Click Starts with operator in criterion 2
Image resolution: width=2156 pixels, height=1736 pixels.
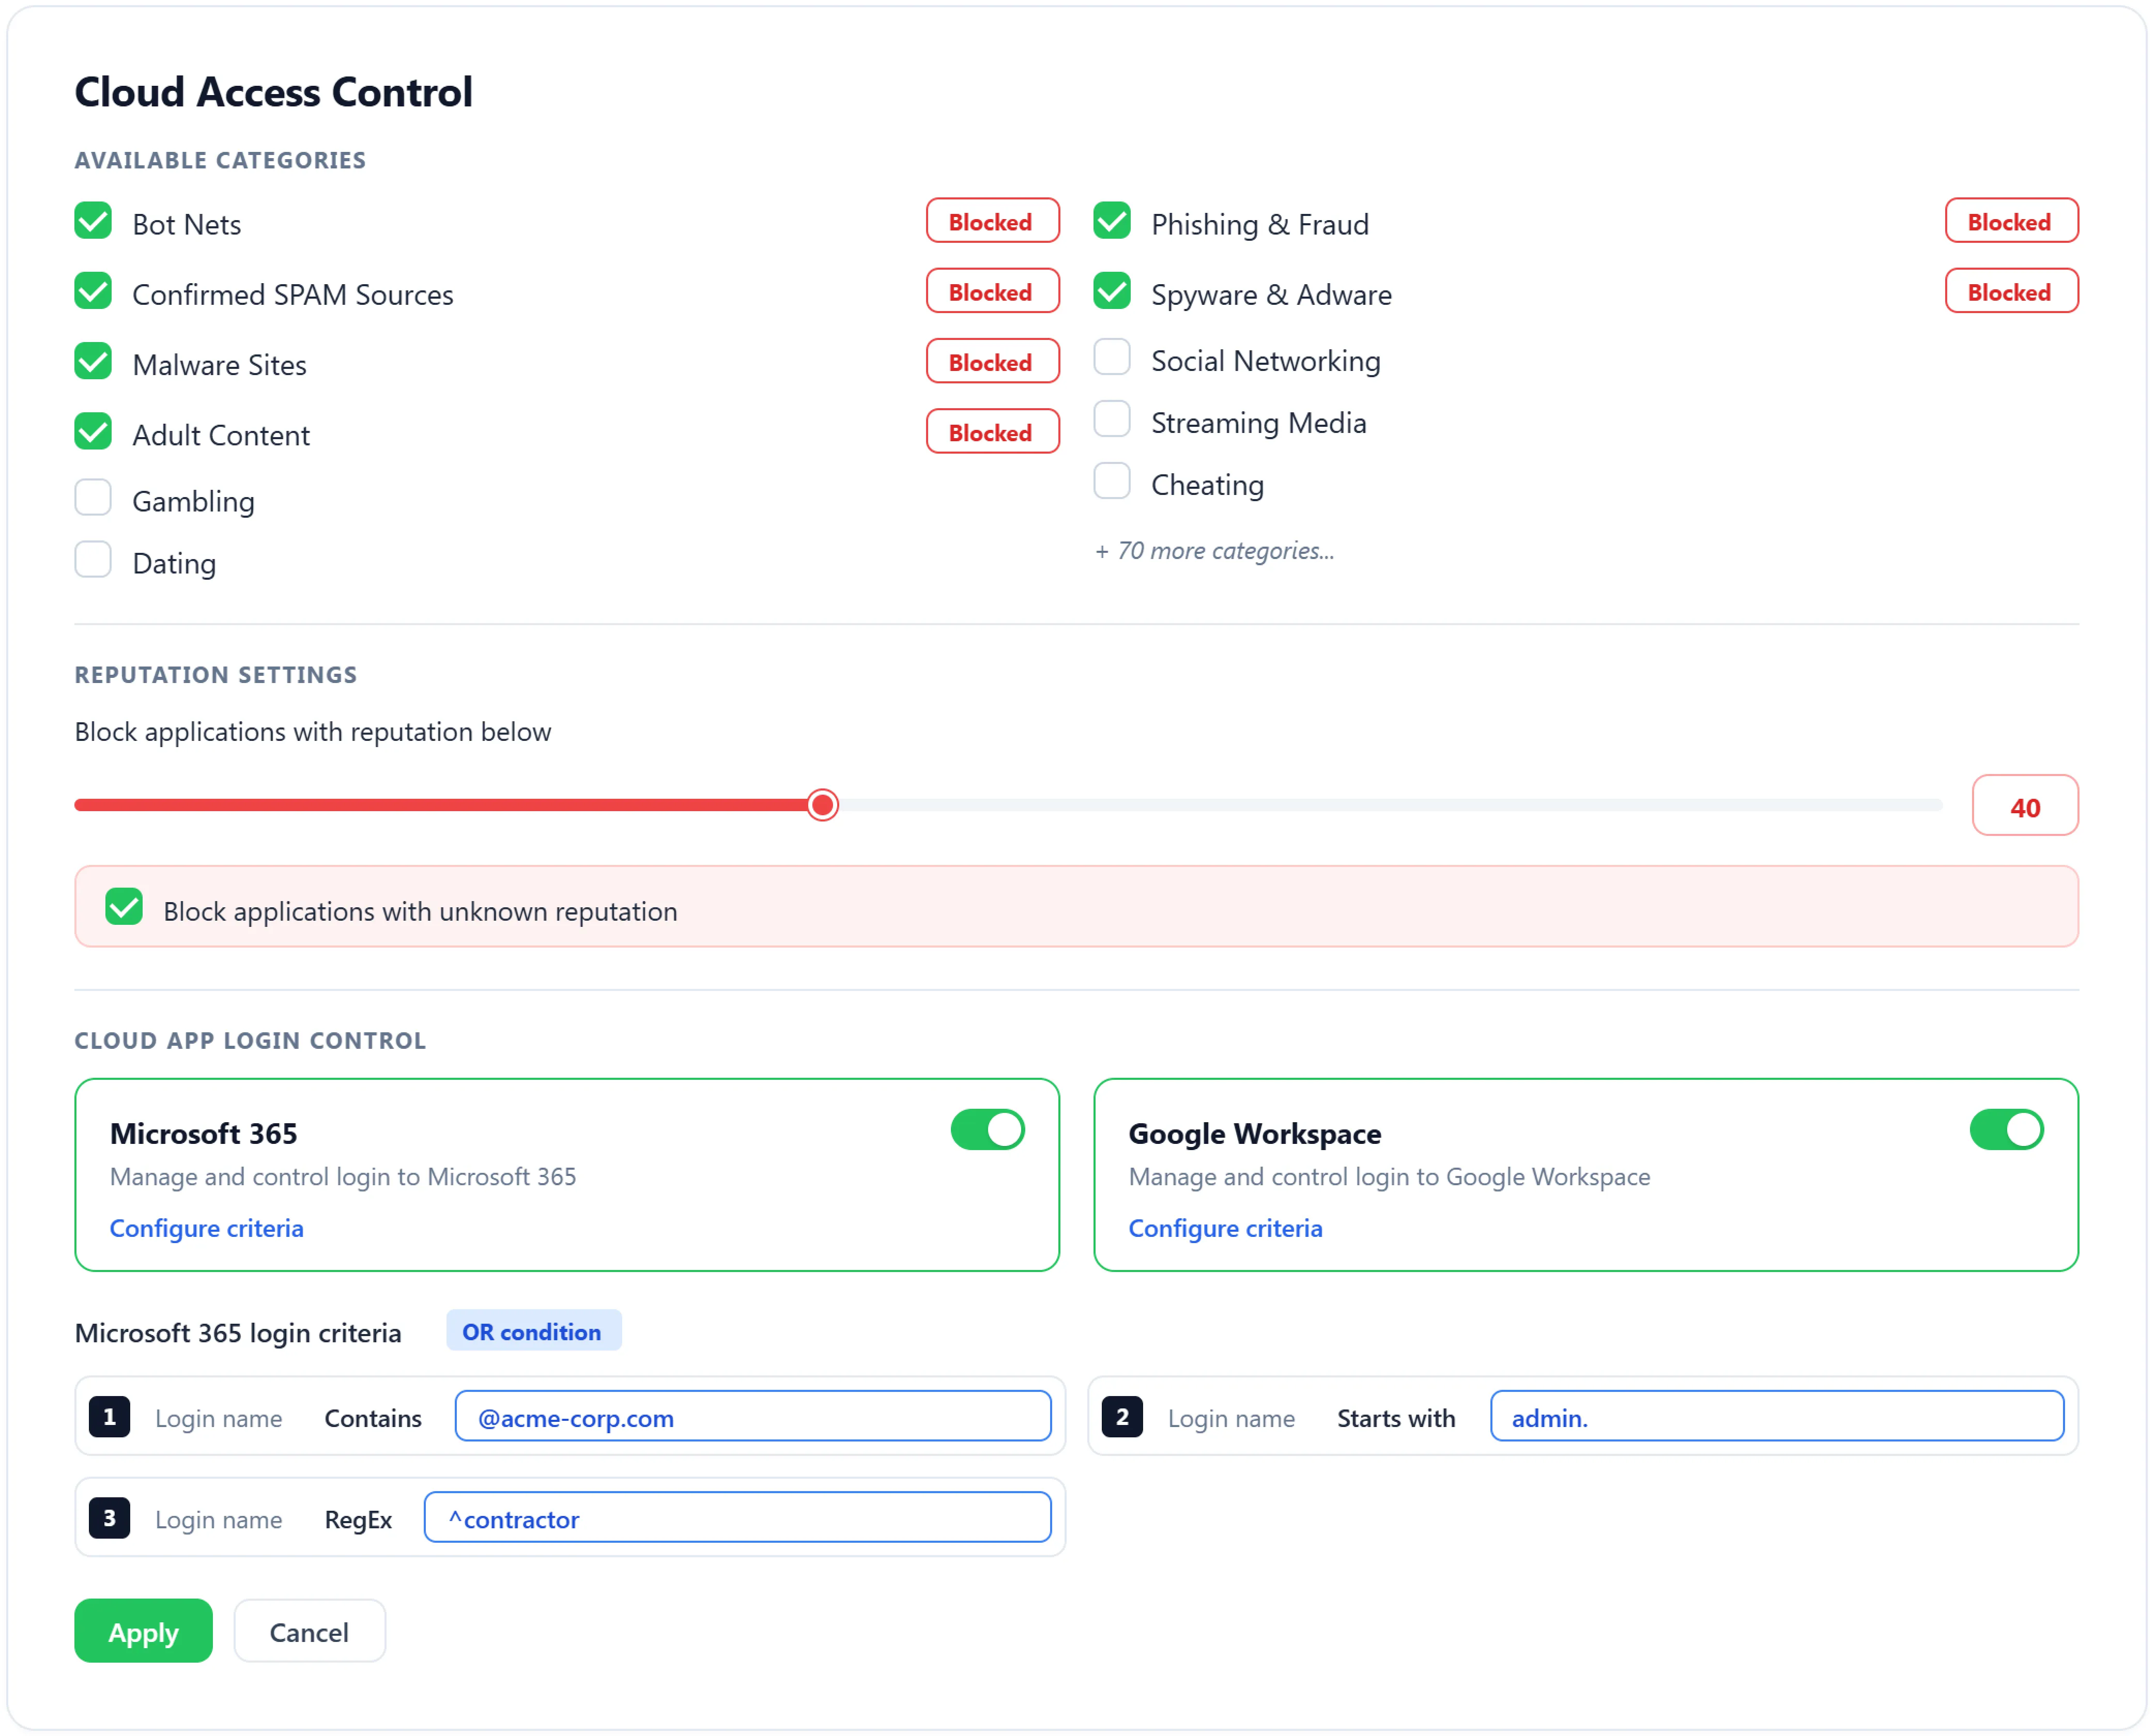click(1396, 1418)
